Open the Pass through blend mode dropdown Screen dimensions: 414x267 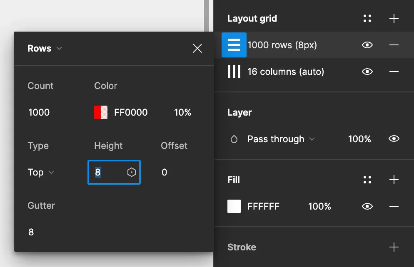coord(281,139)
